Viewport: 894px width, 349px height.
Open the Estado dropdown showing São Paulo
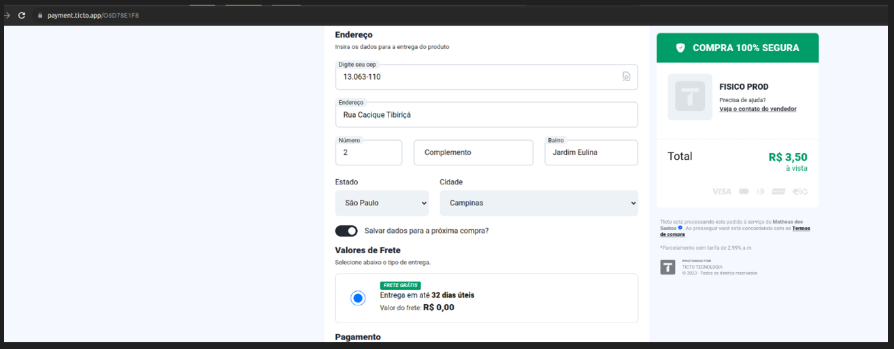tap(382, 203)
